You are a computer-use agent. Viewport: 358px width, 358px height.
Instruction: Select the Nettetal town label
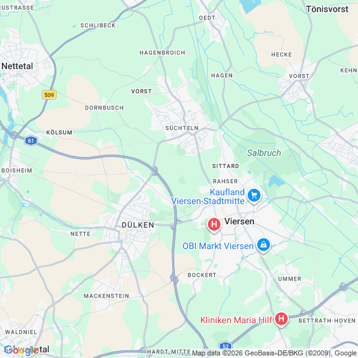tap(17, 66)
